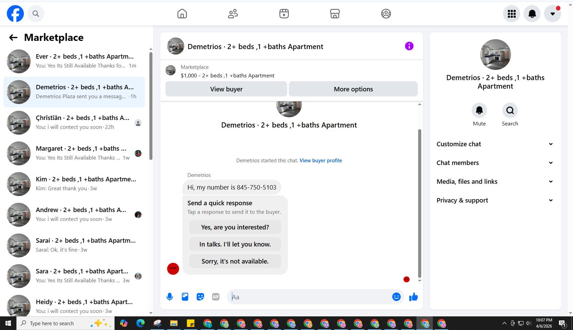The height and width of the screenshot is (330, 573).
Task: Open Sara's apartment conversation
Action: point(74,276)
